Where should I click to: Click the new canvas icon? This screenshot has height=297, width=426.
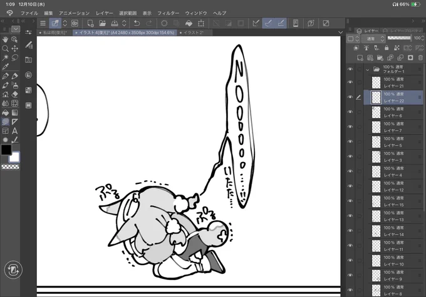click(x=90, y=23)
